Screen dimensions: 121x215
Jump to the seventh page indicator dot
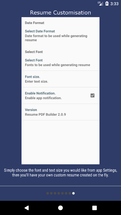(x=70, y=193)
